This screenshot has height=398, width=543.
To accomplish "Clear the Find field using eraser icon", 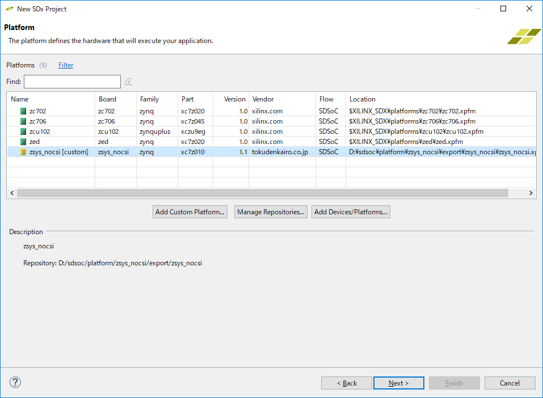I will (x=129, y=82).
